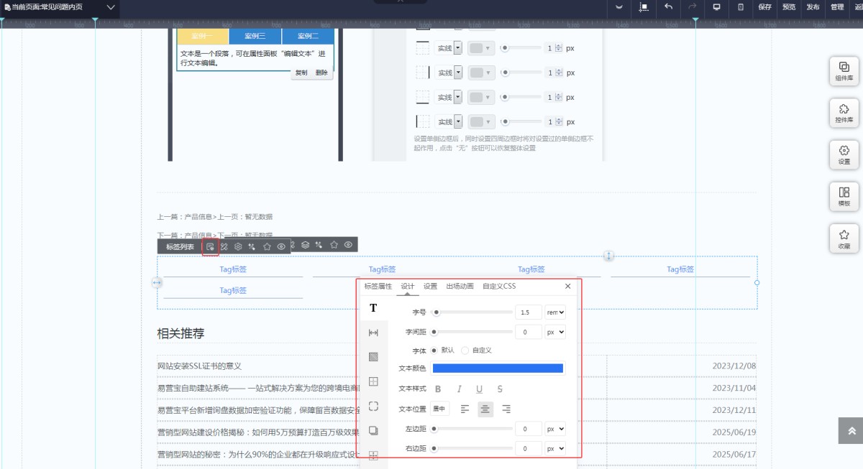Open the 模板 template panel
The height and width of the screenshot is (469, 863).
click(x=844, y=196)
